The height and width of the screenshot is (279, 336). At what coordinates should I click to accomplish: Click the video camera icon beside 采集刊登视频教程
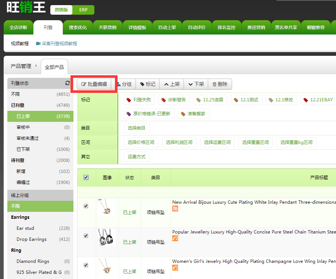click(x=38, y=44)
